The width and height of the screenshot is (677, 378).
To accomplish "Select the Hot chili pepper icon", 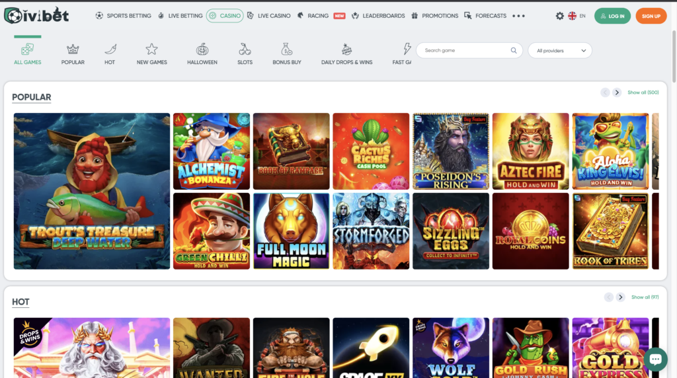I will click(110, 49).
